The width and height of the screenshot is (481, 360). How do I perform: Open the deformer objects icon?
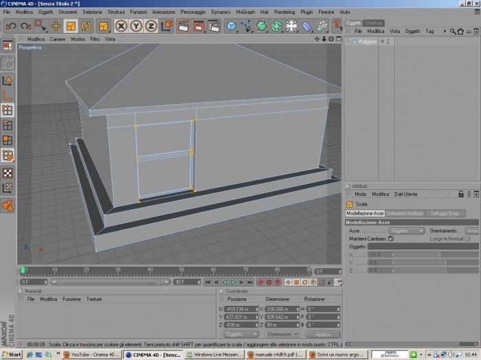click(x=306, y=26)
